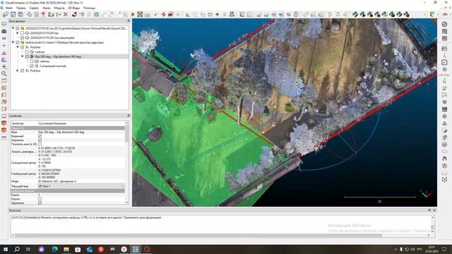Open Yandex Browser from the taskbar

pos(124,249)
